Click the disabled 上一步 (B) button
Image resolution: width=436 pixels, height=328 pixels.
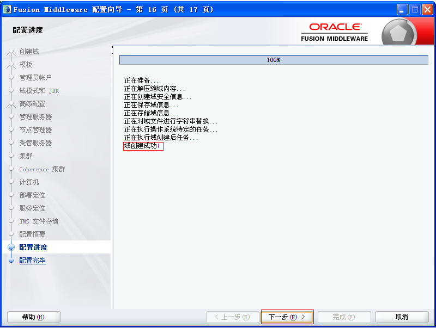pos(233,317)
